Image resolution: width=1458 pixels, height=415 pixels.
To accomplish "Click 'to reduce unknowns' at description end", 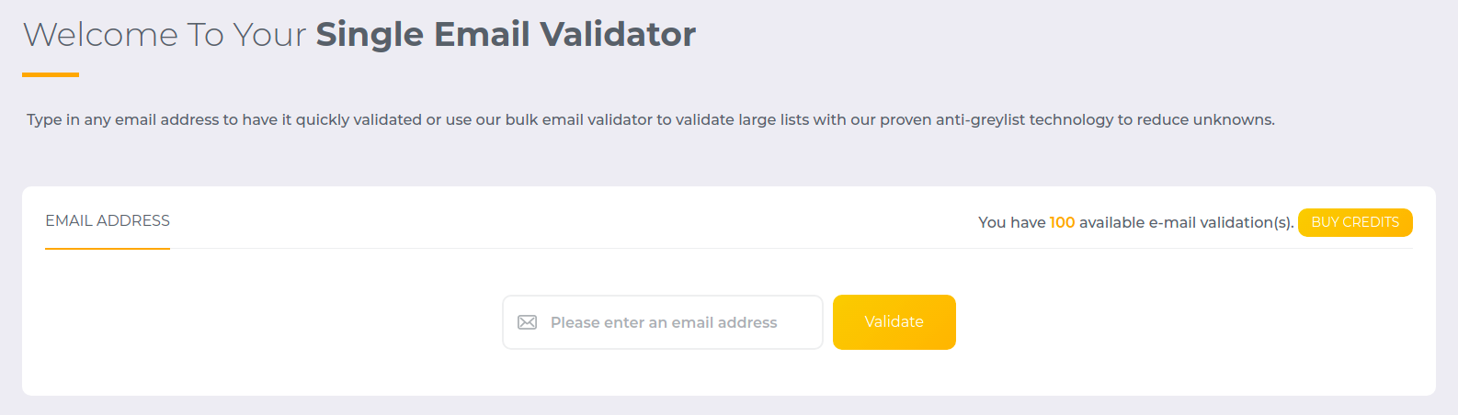I will [1195, 119].
